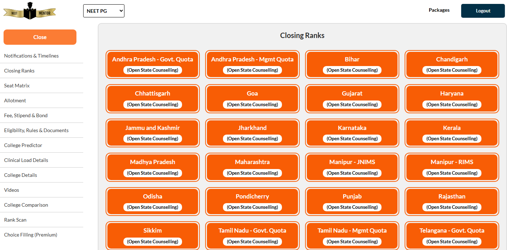Select Andhra Pradesh - Mgmt Quota card
The width and height of the screenshot is (507, 250).
252,64
